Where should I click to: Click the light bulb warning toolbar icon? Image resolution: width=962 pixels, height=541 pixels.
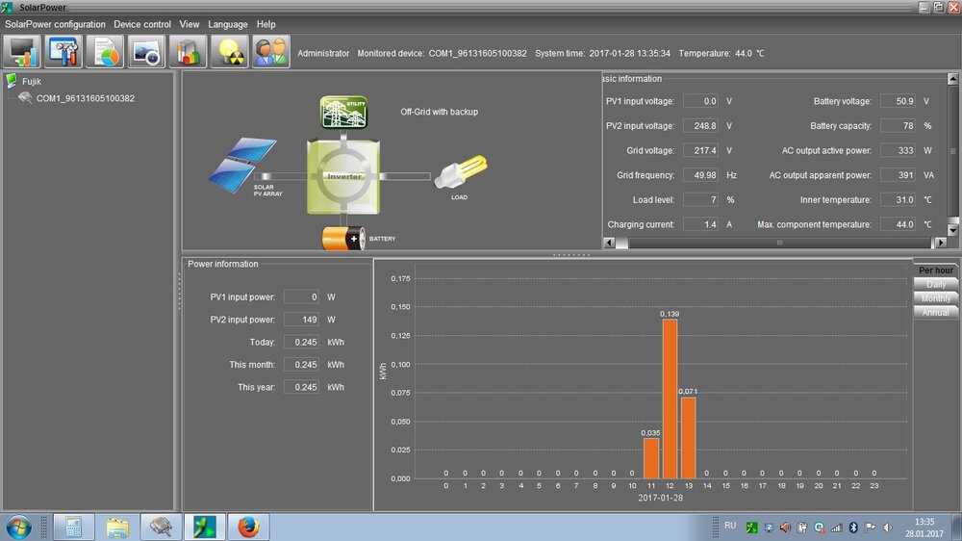pos(230,52)
